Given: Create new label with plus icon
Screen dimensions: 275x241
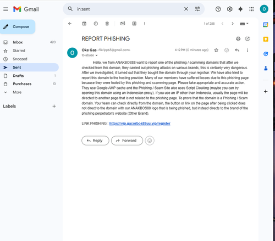Looking at the screenshot, I should click(x=54, y=106).
